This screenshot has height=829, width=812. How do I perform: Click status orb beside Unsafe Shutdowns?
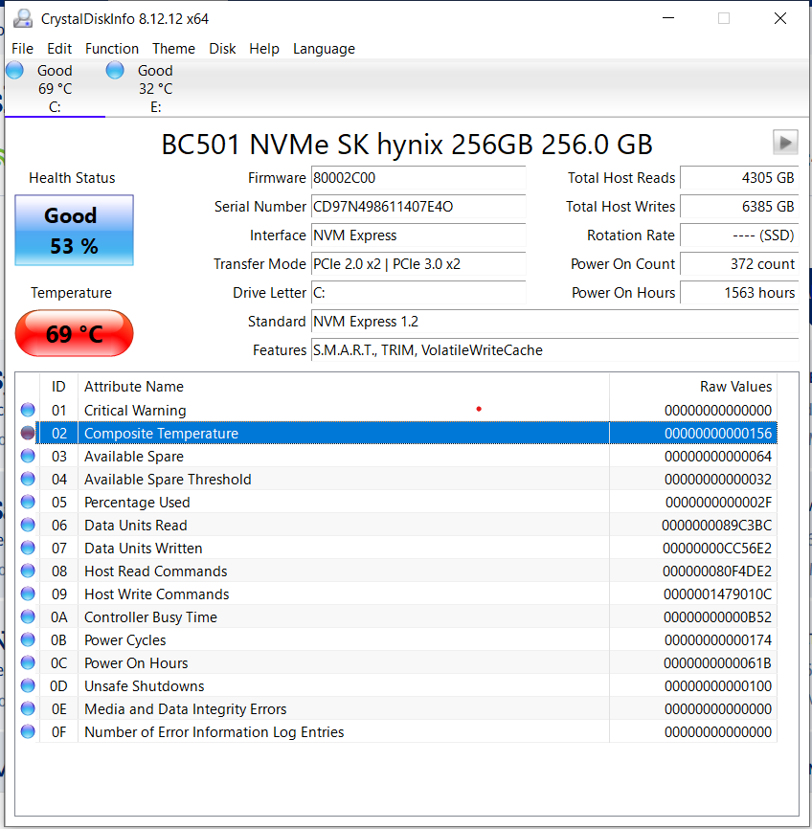point(28,686)
